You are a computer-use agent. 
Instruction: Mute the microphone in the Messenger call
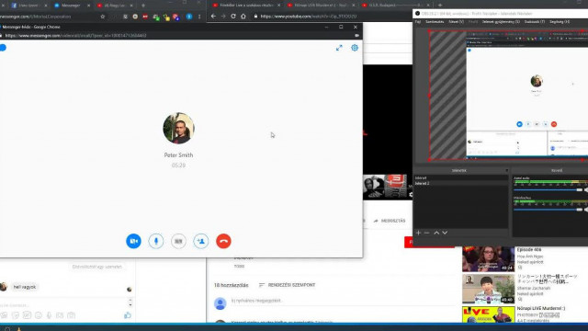click(156, 241)
